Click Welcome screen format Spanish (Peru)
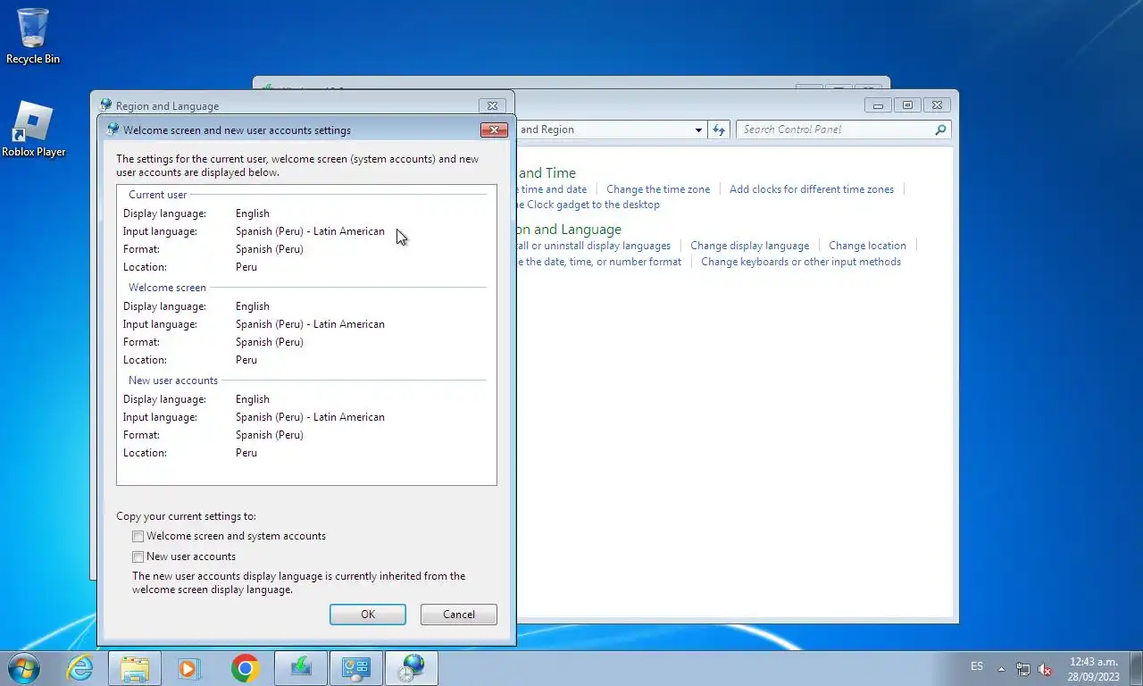 270,342
